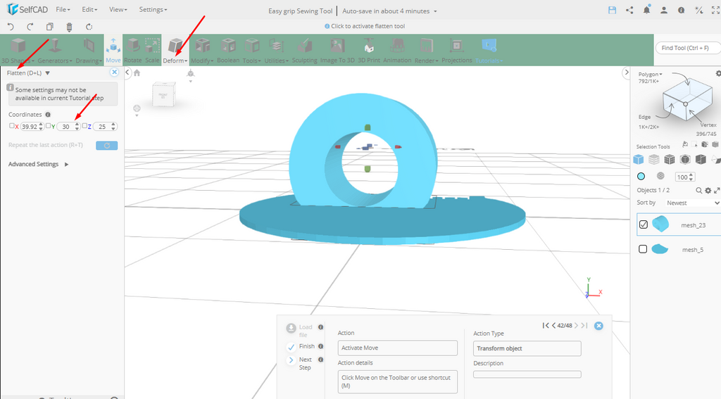This screenshot has height=399, width=721.
Task: Open the Utilities dropdown
Action: [x=276, y=50]
